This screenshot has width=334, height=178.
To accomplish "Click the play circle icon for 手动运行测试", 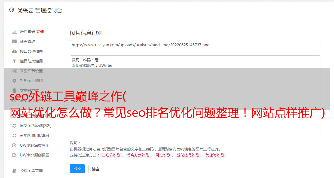I will tap(14, 81).
